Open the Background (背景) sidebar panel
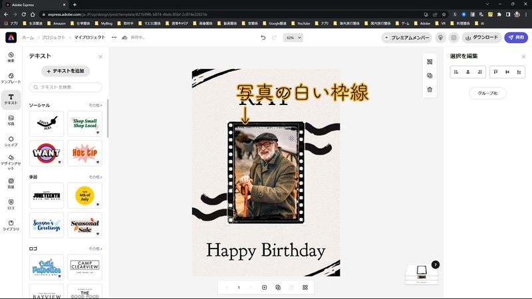 (11, 183)
